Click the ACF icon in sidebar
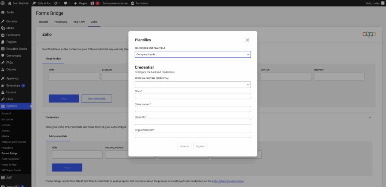 (3, 178)
